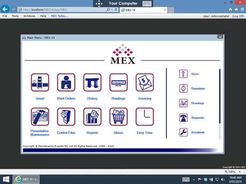246x184 pixels.
Task: Click the Requests telephone icon
Action: point(183,118)
